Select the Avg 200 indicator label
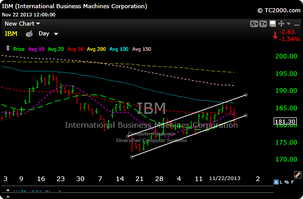The image size is (303, 199). tap(96, 49)
